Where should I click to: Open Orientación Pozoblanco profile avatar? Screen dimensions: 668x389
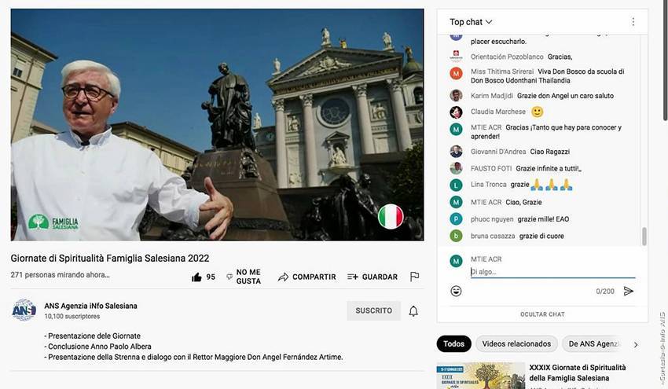click(456, 57)
